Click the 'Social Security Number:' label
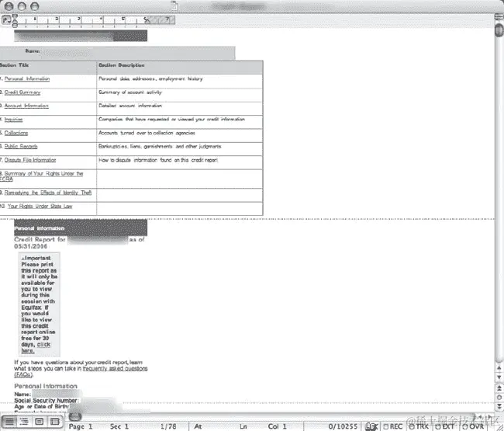The width and height of the screenshot is (504, 431). point(47,401)
